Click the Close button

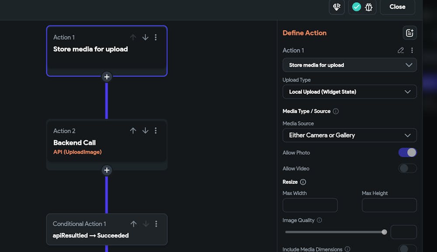pyautogui.click(x=397, y=7)
